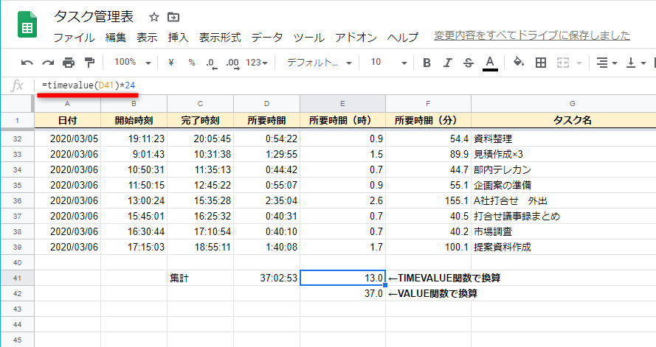
Task: Print the spreadsheet with the printer icon
Action: (69, 63)
